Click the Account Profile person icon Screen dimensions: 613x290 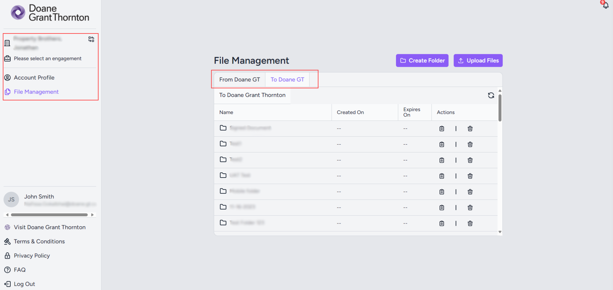point(7,78)
